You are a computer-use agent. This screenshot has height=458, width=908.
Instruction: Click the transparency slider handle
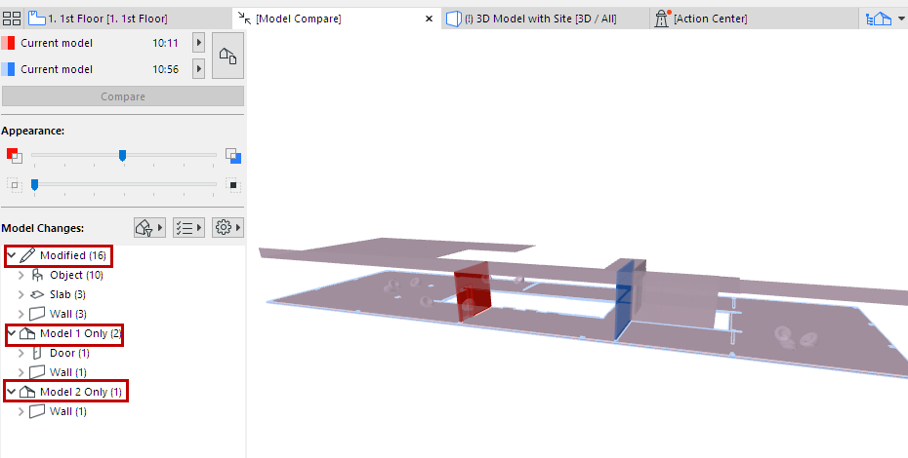[x=35, y=184]
